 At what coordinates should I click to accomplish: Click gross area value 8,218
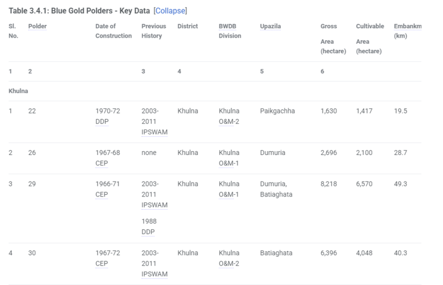coord(328,184)
